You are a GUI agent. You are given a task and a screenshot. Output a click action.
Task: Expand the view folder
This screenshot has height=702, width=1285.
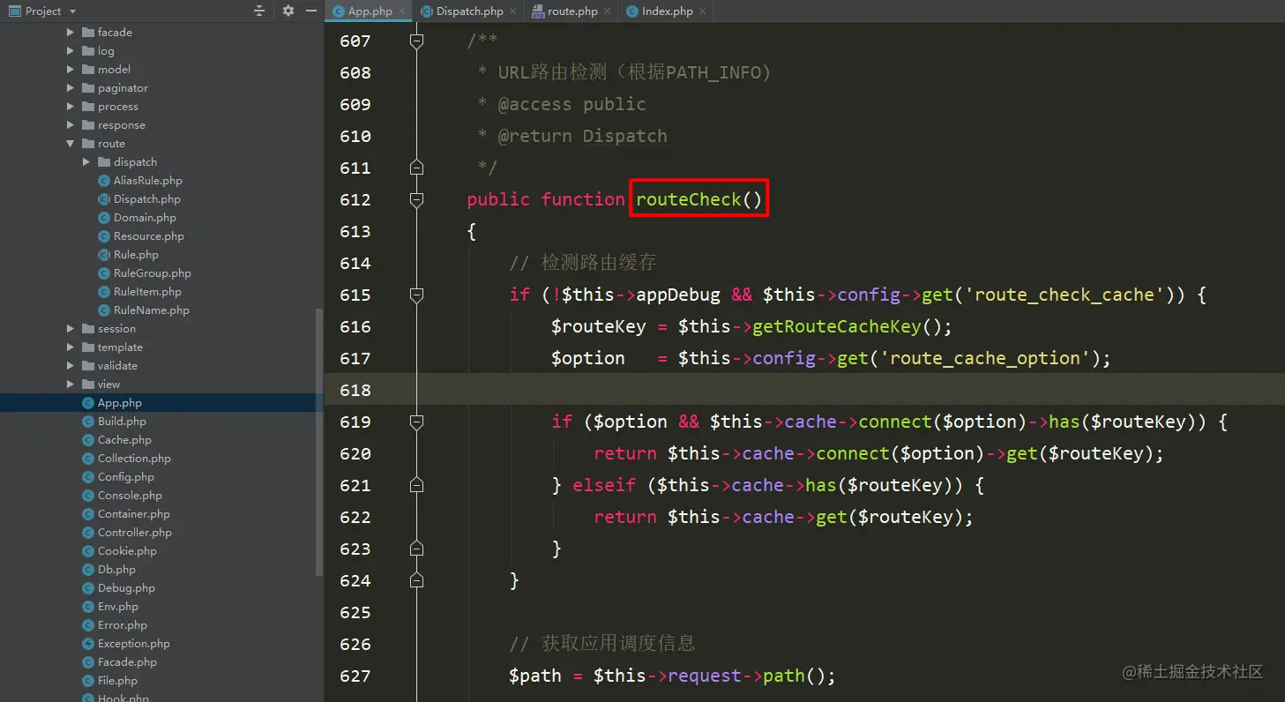tap(71, 385)
